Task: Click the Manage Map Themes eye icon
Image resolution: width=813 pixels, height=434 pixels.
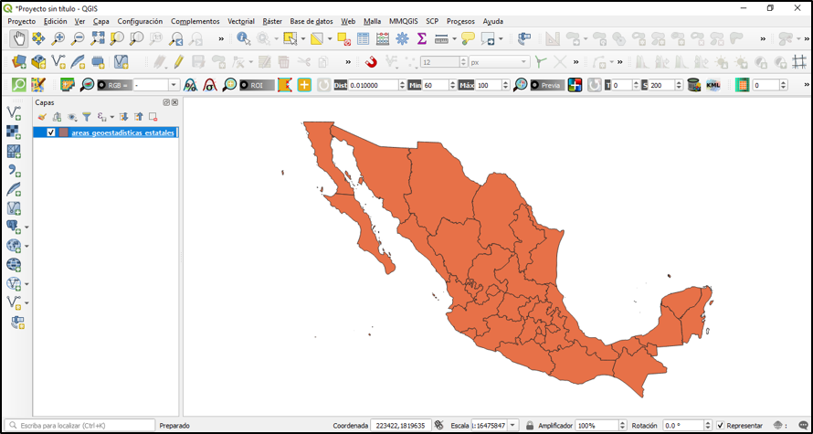Action: 72,117
